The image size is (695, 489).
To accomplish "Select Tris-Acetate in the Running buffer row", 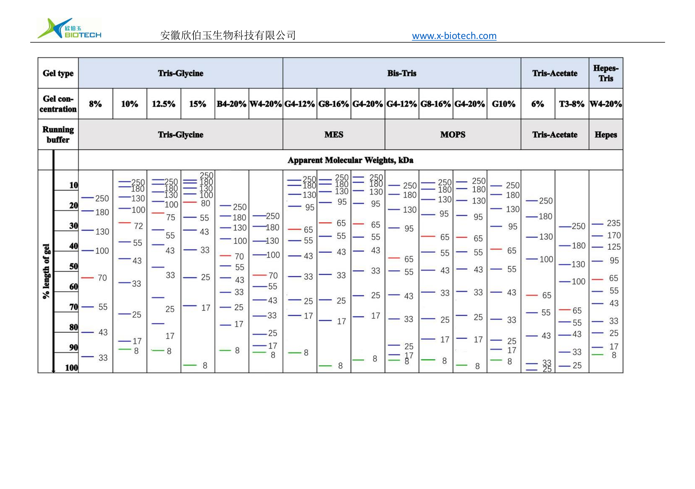I will click(x=555, y=135).
